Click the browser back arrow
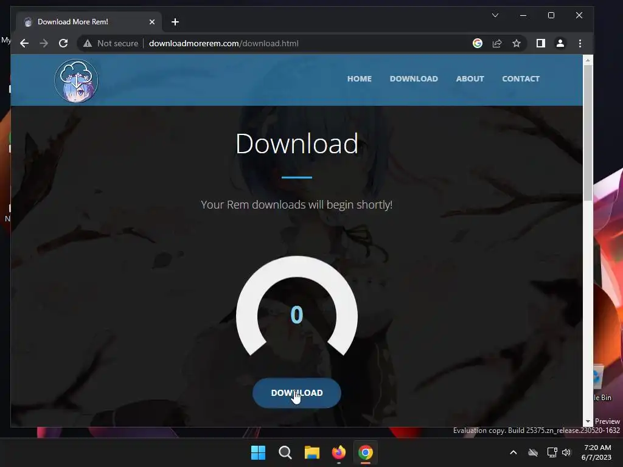This screenshot has height=467, width=623. coord(24,43)
